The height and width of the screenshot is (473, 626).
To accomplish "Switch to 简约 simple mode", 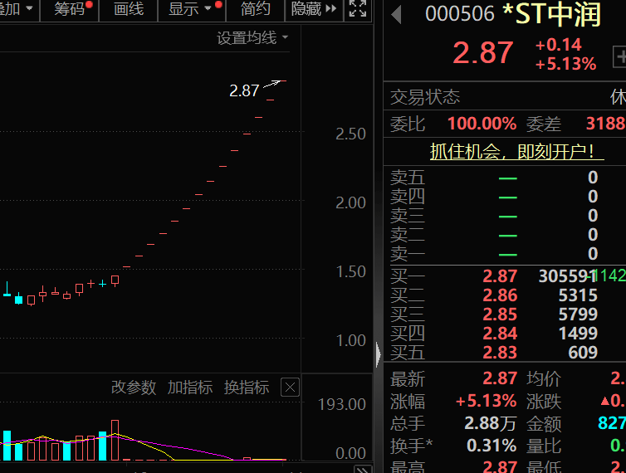I will click(x=255, y=10).
